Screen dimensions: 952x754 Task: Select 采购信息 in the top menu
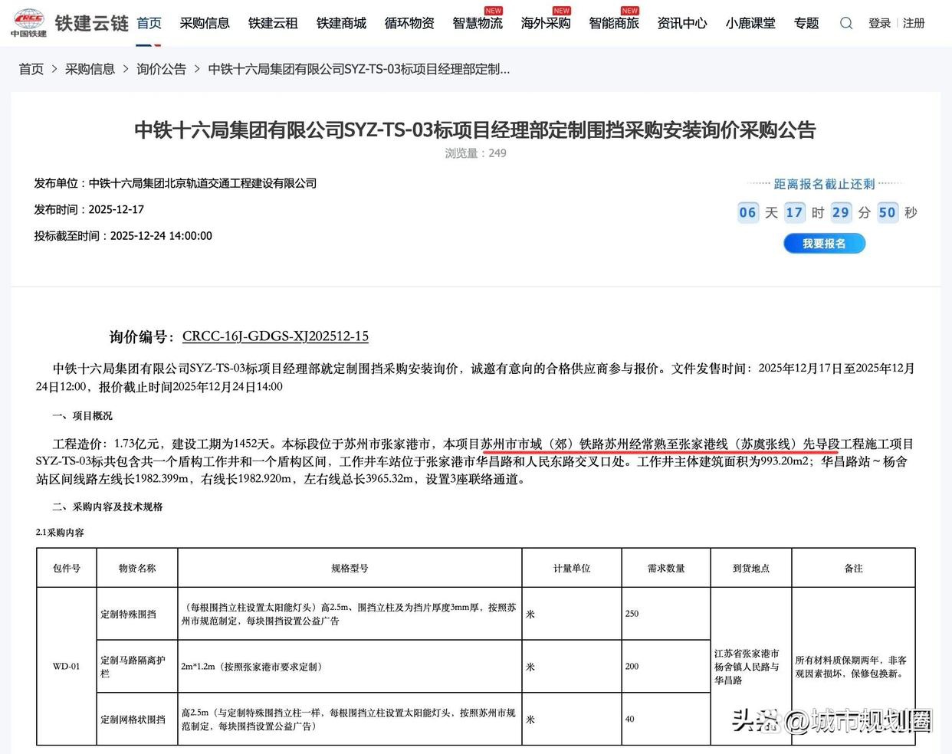(205, 23)
